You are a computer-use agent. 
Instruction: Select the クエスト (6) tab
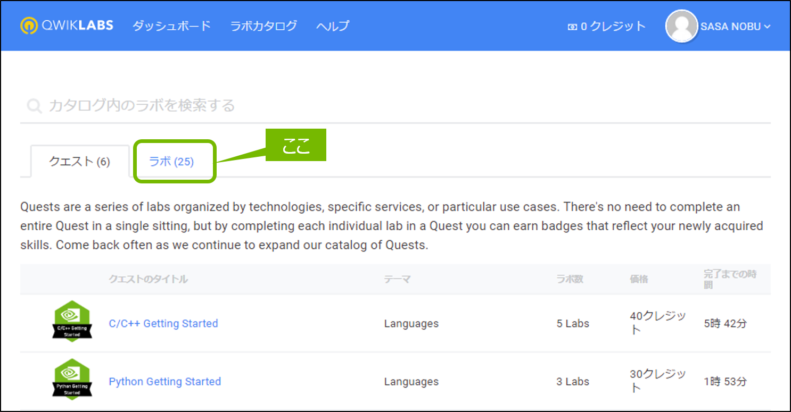(79, 162)
